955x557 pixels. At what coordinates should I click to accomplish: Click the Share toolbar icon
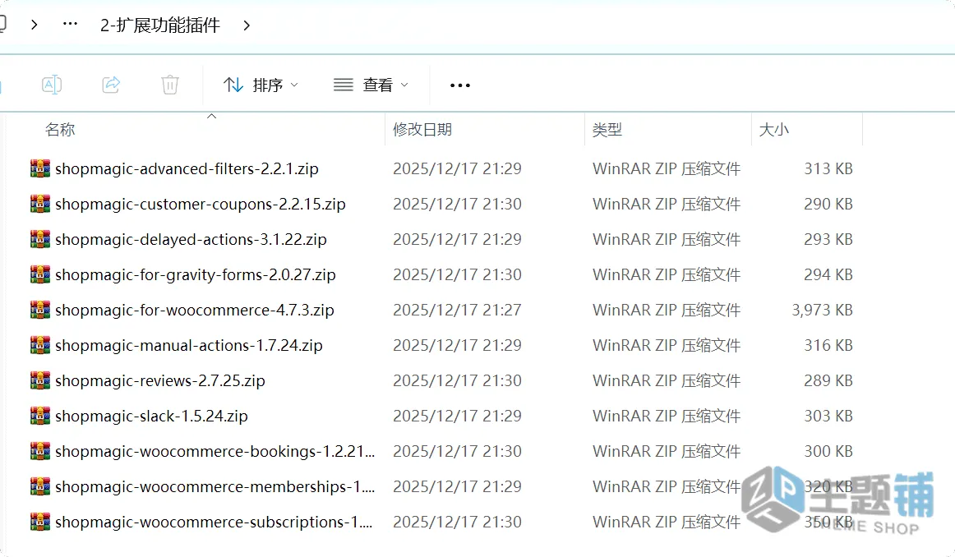[111, 85]
